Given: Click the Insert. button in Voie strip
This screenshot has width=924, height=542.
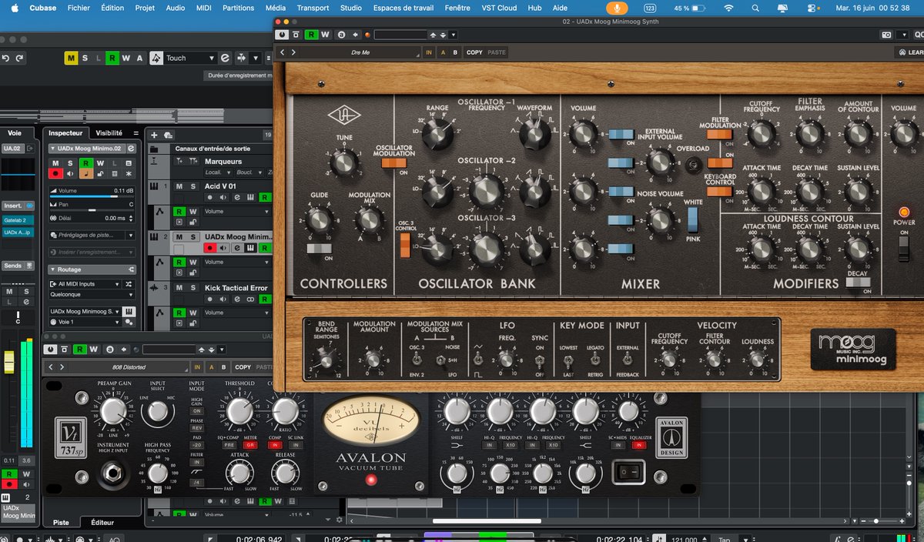Looking at the screenshot, I should 17,206.
